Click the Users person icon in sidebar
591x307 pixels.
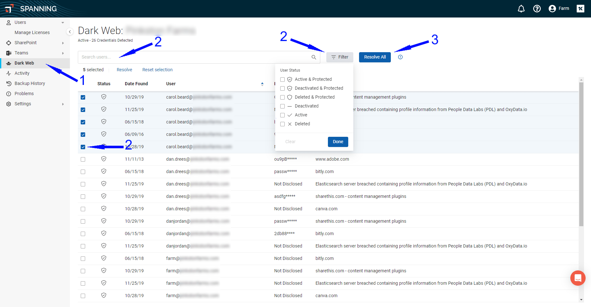(x=9, y=22)
